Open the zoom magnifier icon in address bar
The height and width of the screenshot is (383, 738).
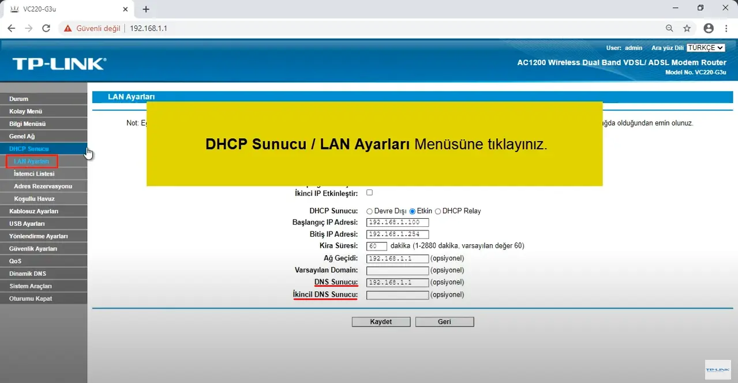pyautogui.click(x=669, y=28)
